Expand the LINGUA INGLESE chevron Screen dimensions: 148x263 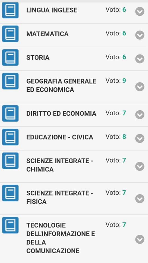[140, 12]
